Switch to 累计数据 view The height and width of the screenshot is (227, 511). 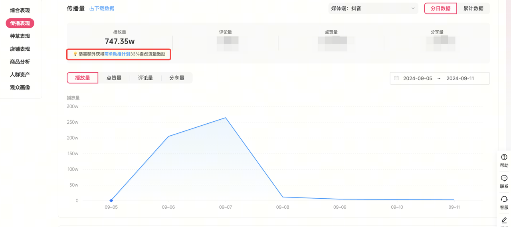click(473, 8)
